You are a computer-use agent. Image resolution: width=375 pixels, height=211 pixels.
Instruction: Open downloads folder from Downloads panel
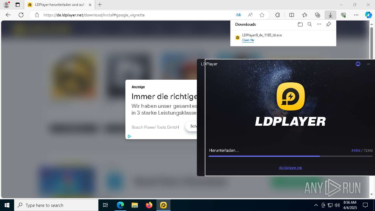[300, 24]
